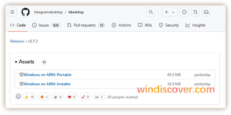231x115 pixels.
Task: Click the Assets count badge 11
Action: (44, 62)
